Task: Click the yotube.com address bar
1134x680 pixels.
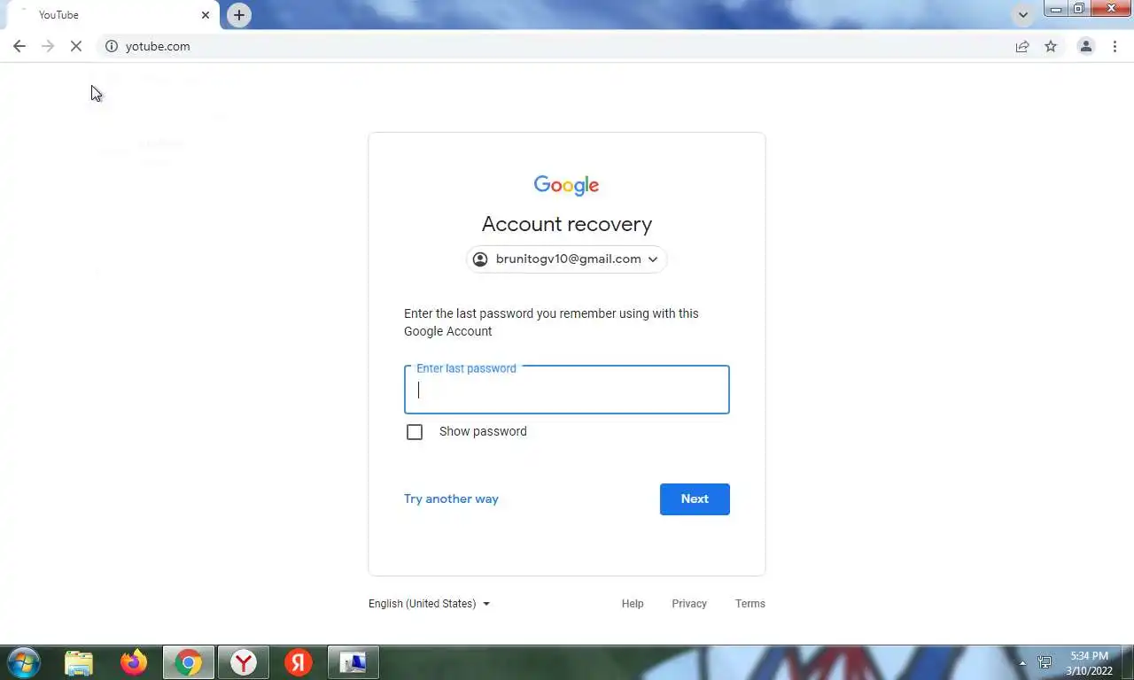Action: tap(567, 46)
